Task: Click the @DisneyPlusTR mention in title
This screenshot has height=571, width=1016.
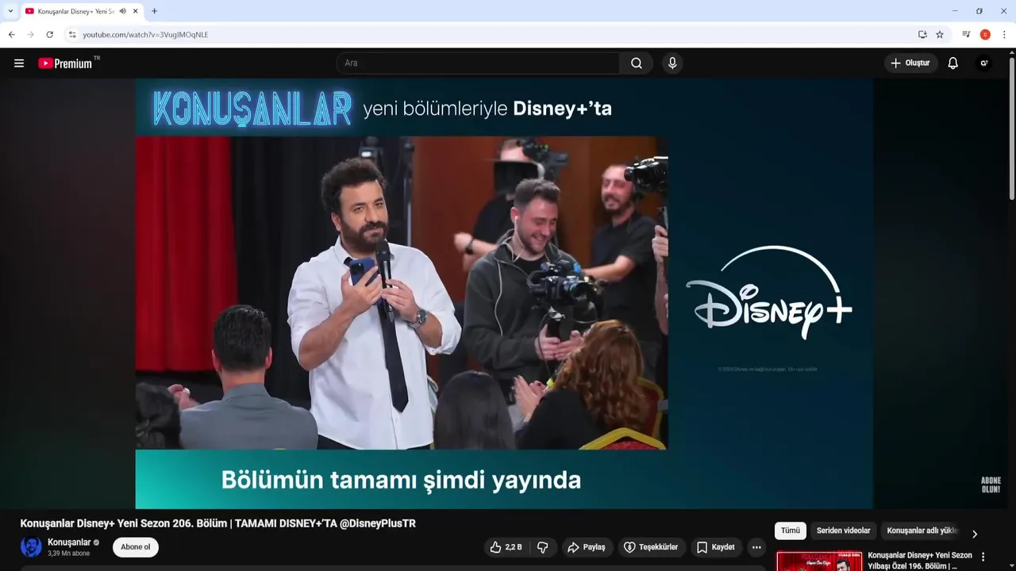Action: point(378,523)
